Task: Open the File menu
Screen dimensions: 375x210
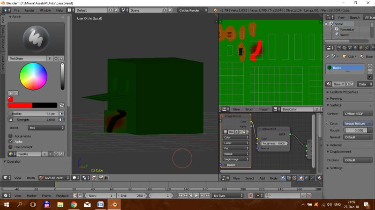Action: 17,10
